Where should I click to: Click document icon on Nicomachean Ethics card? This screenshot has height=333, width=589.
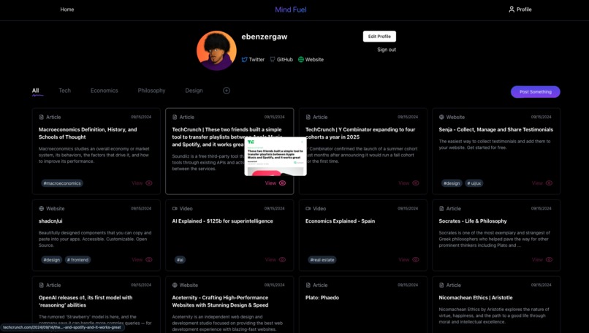441,285
